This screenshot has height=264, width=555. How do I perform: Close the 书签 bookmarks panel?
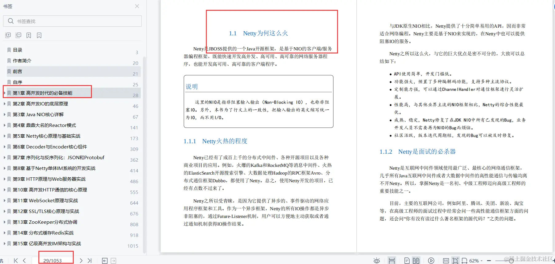pos(137,6)
